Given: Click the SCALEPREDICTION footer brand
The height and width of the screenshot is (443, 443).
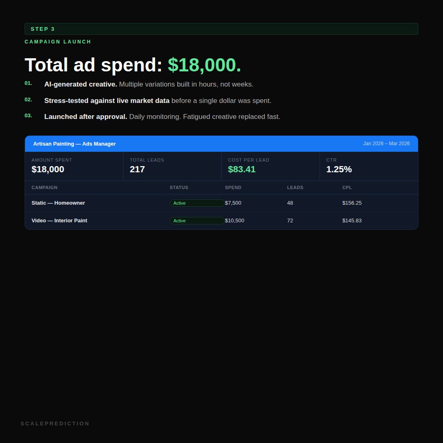Looking at the screenshot, I should tap(55, 424).
